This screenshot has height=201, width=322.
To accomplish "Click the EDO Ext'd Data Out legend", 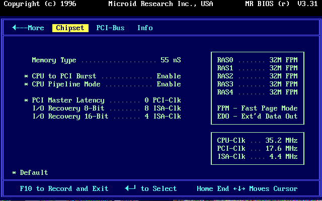I will (x=257, y=117).
